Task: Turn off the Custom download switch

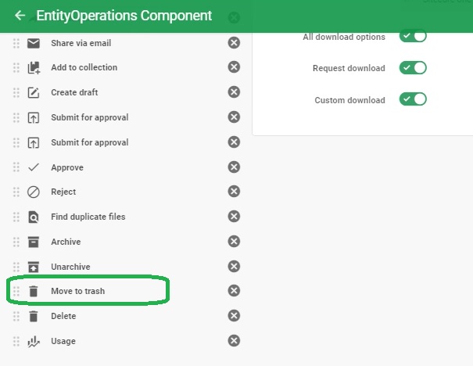Action: (413, 99)
